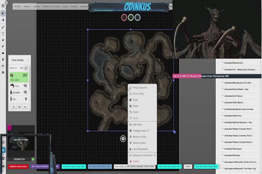Pick the freehand Draw brush tool
Image resolution: width=262 pixels, height=174 pixels.
coord(3,27)
